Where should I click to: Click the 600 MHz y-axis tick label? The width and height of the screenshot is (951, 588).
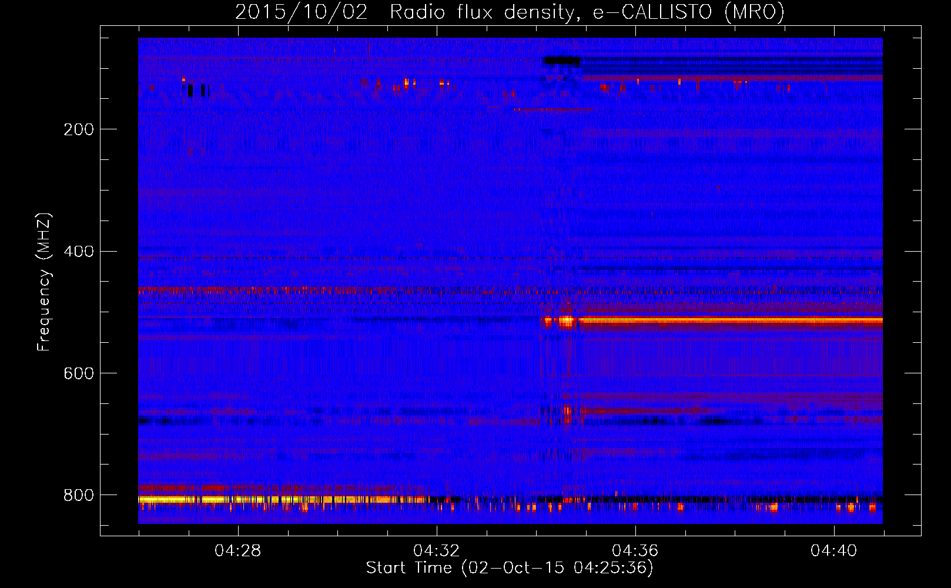[x=79, y=373]
